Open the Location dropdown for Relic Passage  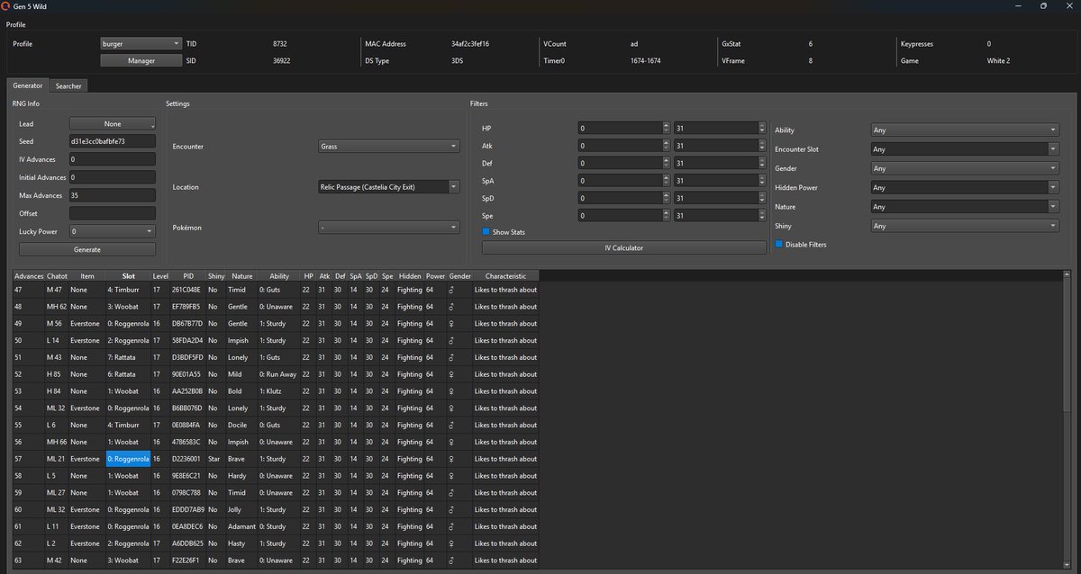point(389,187)
